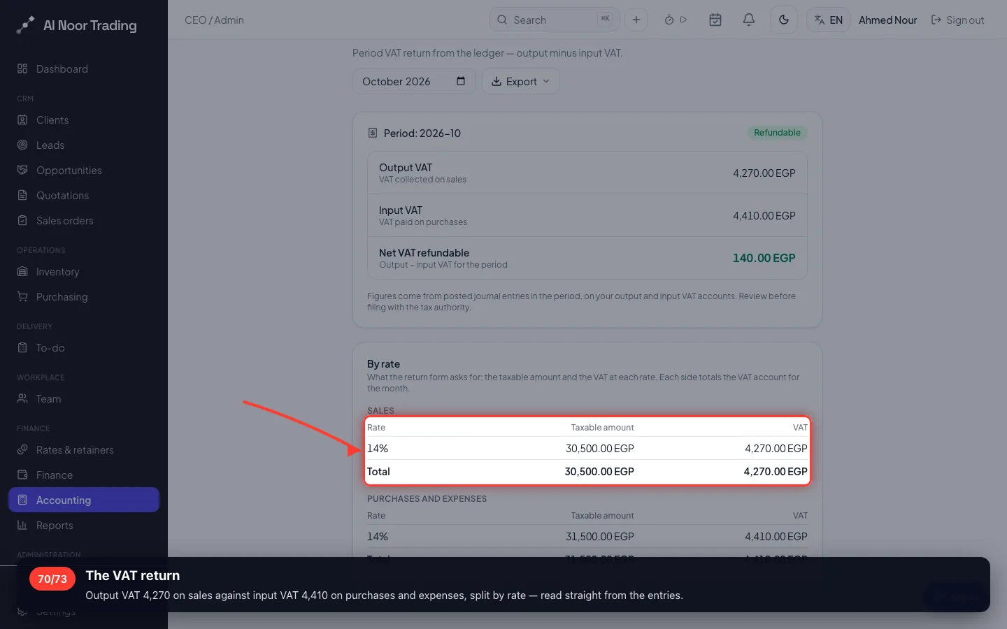Click the Output VAT amount 4,270.00 EGP
This screenshot has width=1007, height=629.
tap(764, 173)
